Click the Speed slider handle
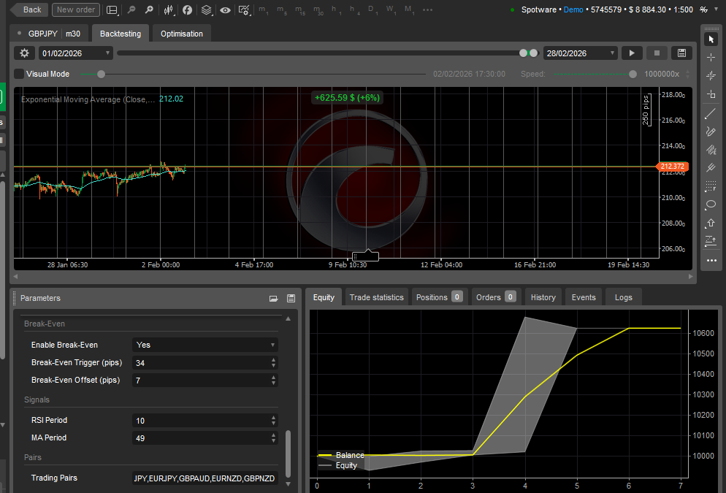The image size is (726, 493). tap(633, 74)
